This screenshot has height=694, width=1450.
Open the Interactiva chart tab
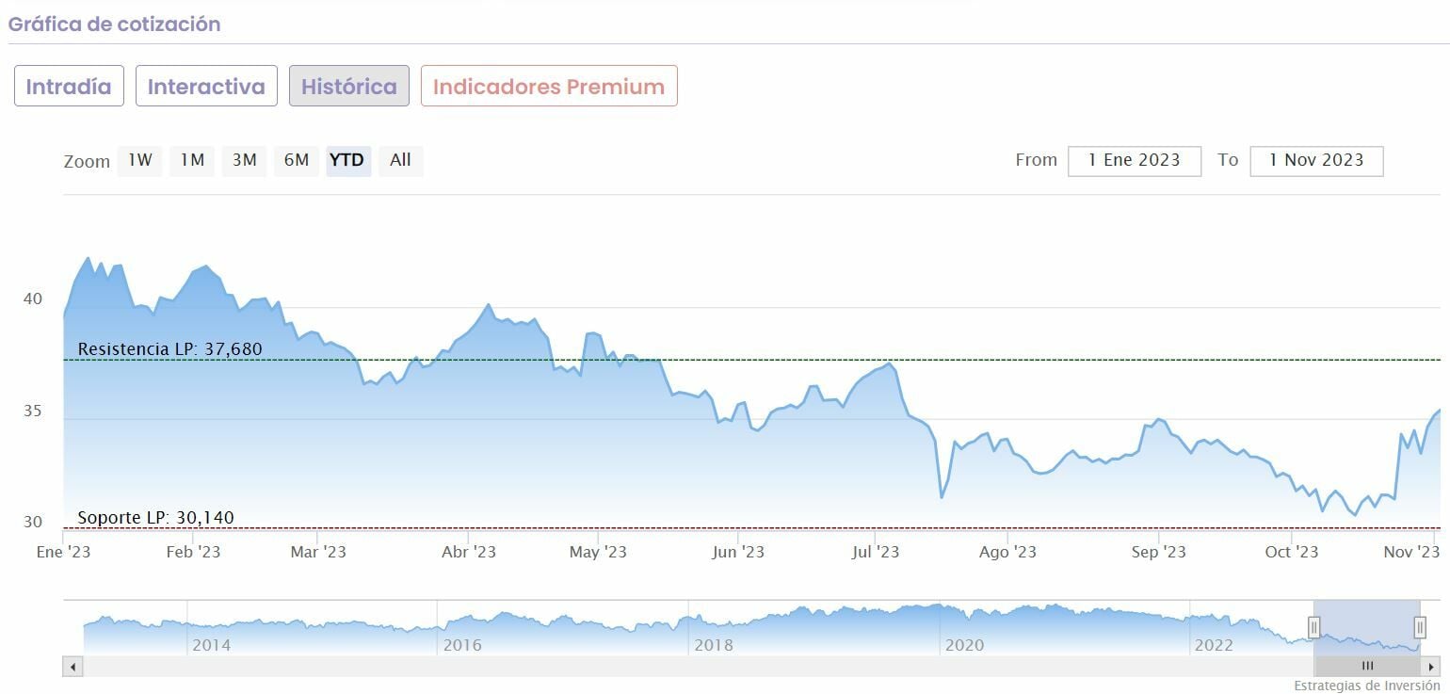tap(206, 87)
